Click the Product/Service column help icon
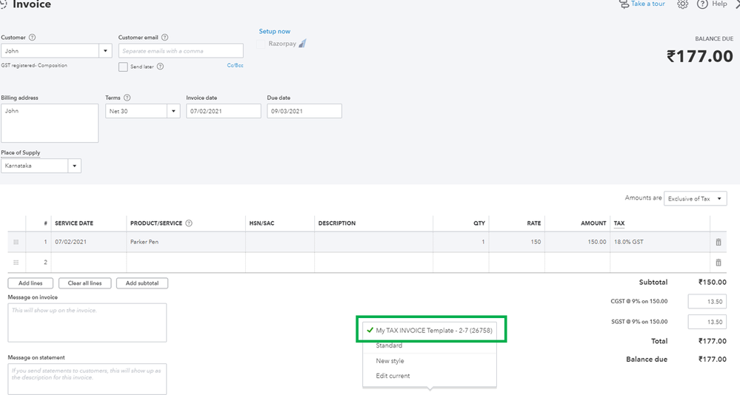Viewport: 740px width, 395px height. click(189, 223)
